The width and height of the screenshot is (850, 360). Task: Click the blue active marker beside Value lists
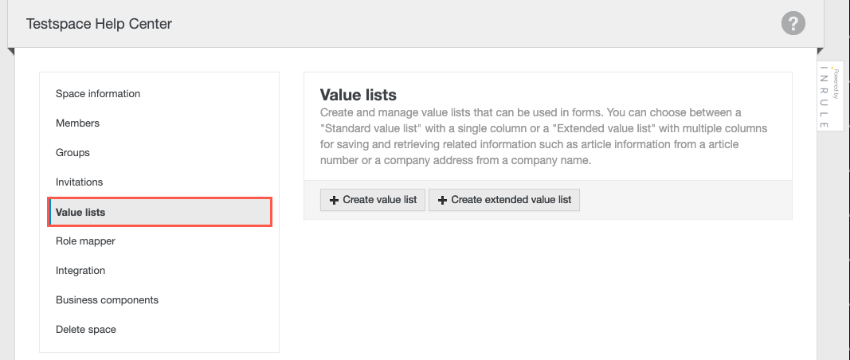50,213
